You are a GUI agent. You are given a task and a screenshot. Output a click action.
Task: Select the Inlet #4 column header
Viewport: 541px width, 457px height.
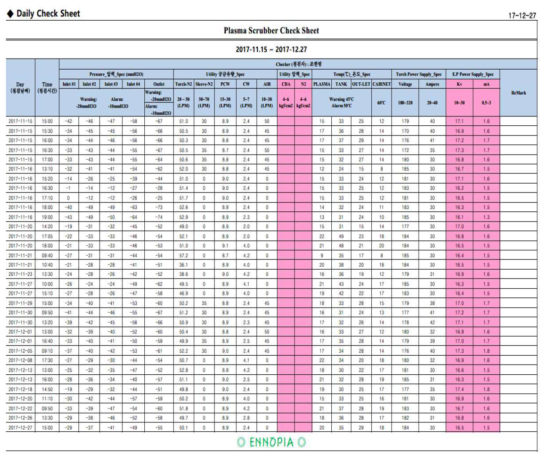pos(133,84)
